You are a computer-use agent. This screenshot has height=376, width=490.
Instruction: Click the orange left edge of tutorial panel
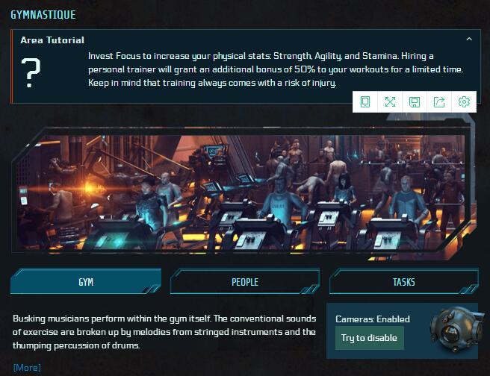pos(12,66)
